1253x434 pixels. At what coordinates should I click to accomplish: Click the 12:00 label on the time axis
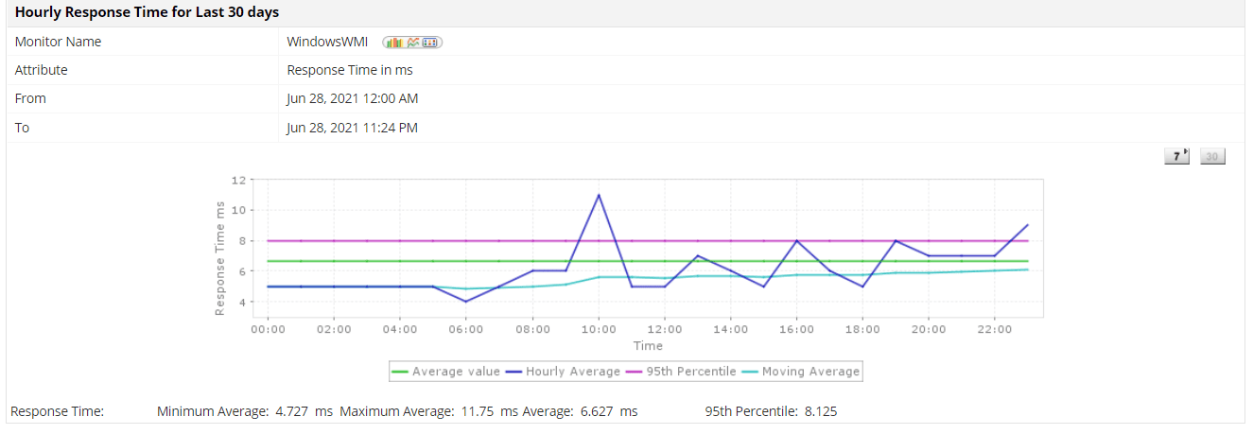tap(664, 329)
